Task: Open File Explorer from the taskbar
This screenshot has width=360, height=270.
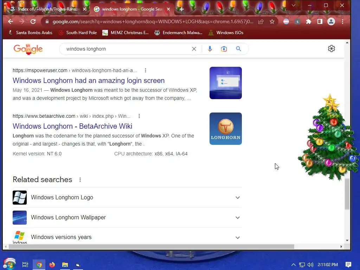Action: [x=65, y=265]
